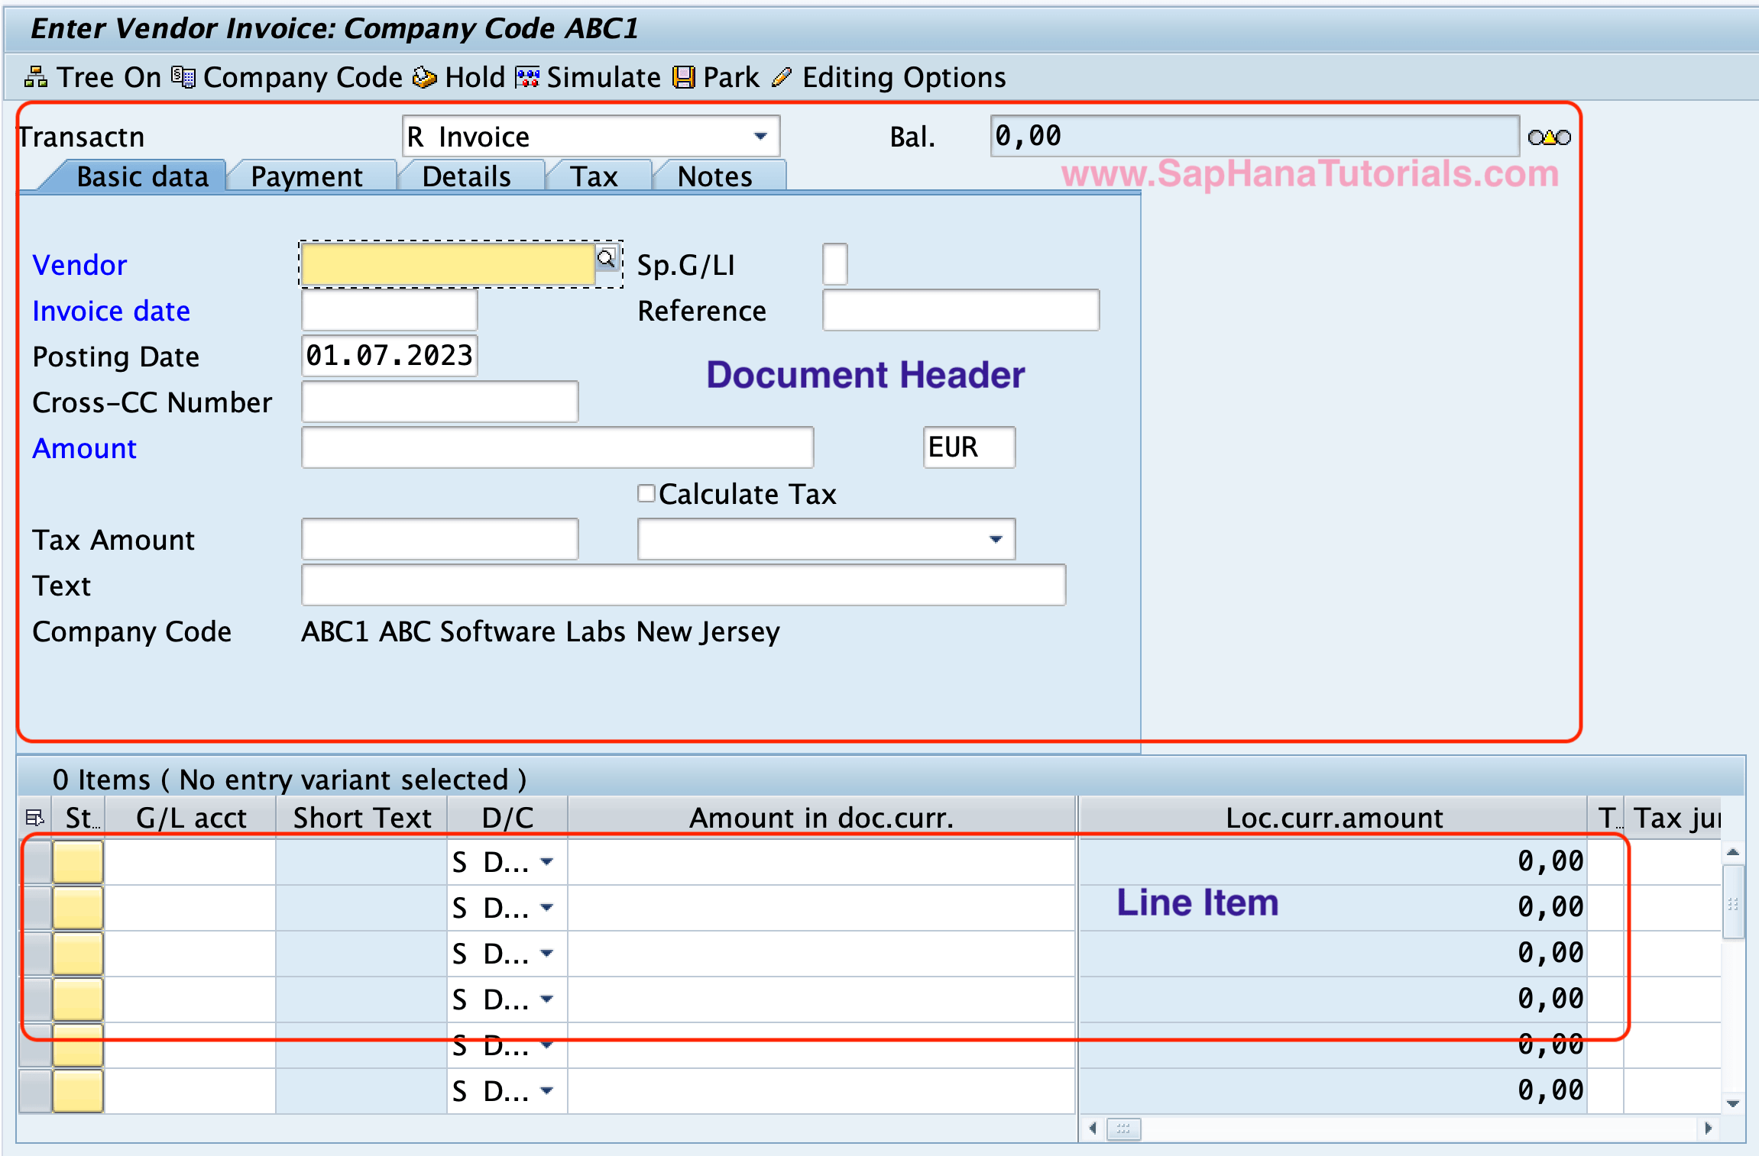Image resolution: width=1759 pixels, height=1156 pixels.
Task: Switch to the Payment tab
Action: tap(307, 176)
